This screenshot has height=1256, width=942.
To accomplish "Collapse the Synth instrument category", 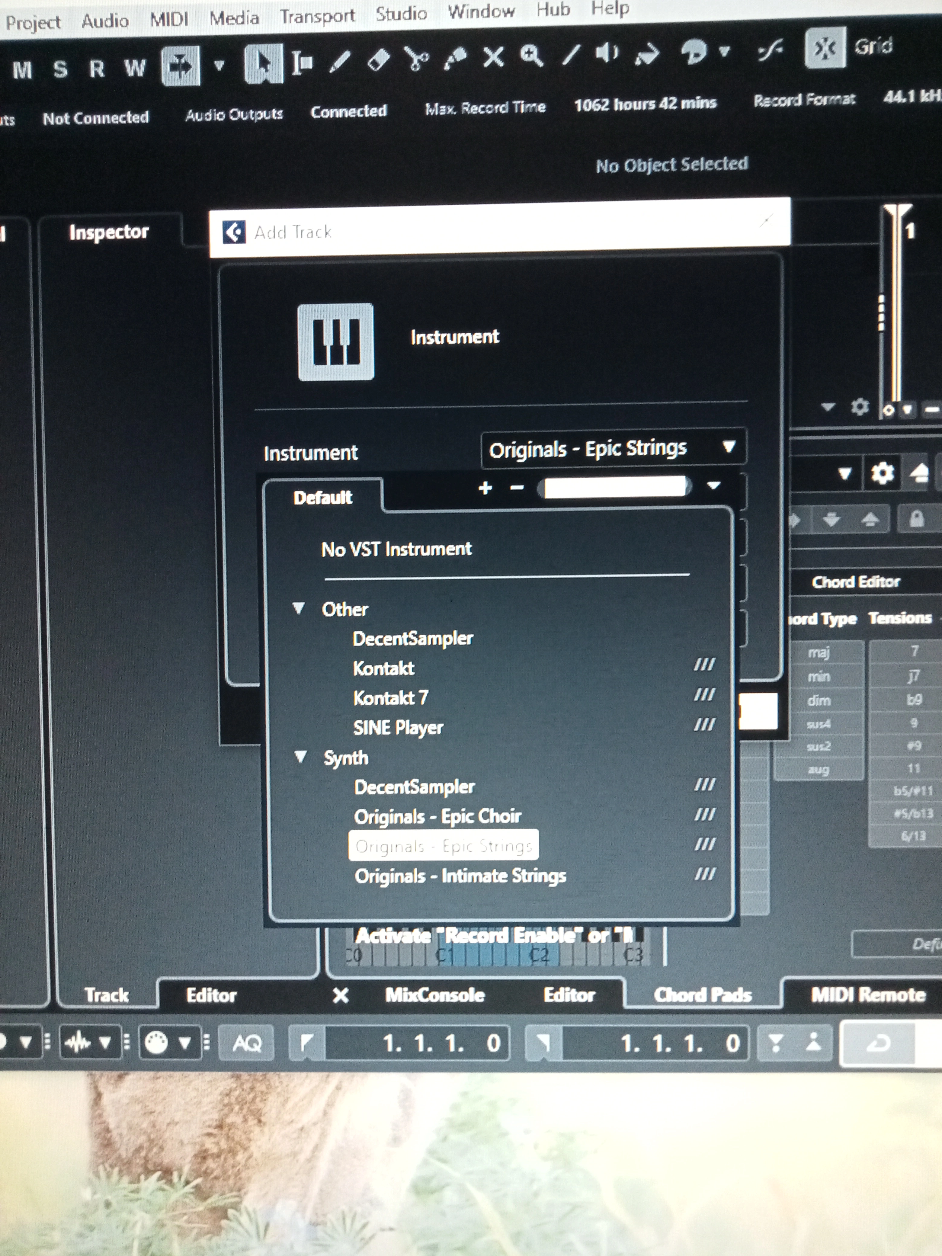I will [x=300, y=757].
